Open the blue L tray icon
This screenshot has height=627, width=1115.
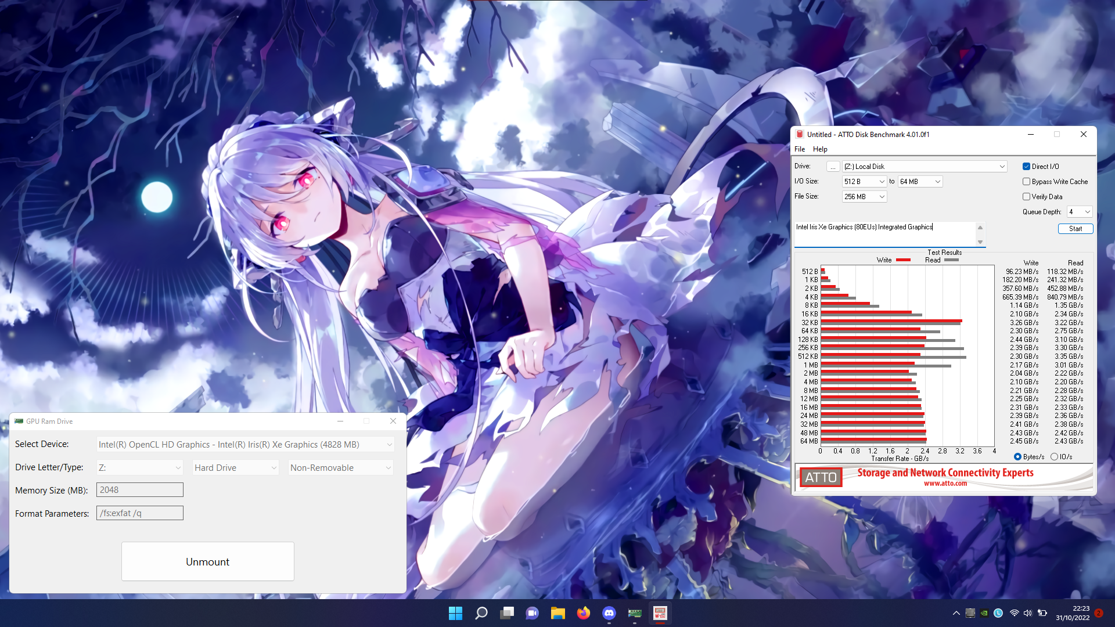[x=998, y=613]
